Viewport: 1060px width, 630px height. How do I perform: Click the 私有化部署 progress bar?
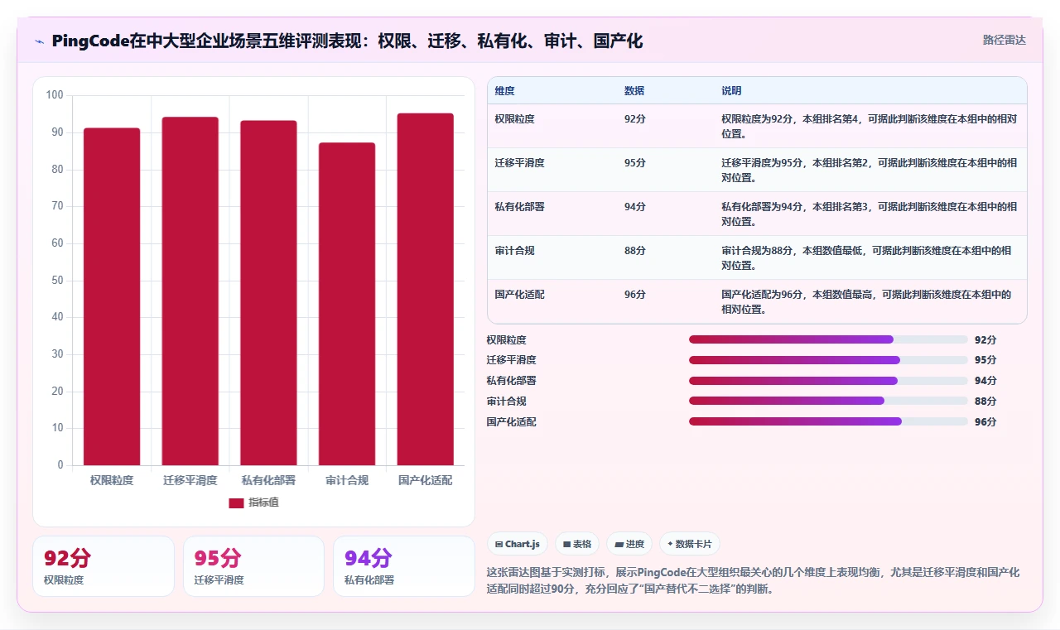(828, 381)
